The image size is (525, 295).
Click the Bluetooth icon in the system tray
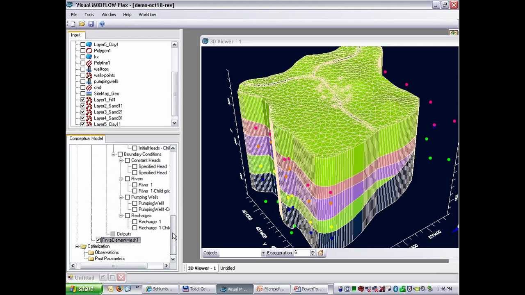tap(396, 289)
